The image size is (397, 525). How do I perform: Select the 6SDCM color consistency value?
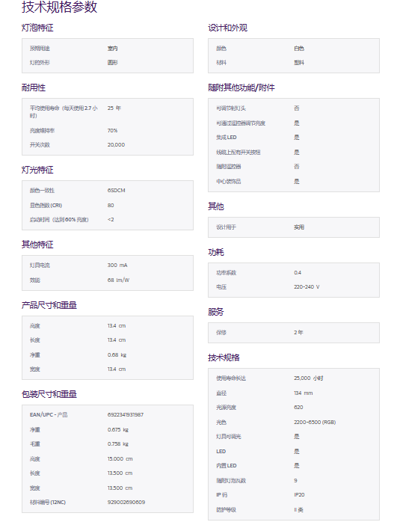click(116, 190)
